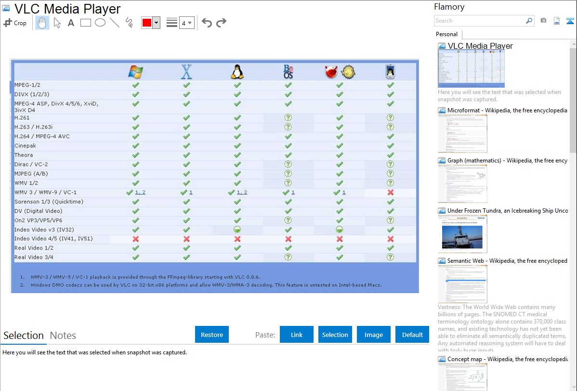Select the text annotation tool
The height and width of the screenshot is (391, 577).
[71, 23]
